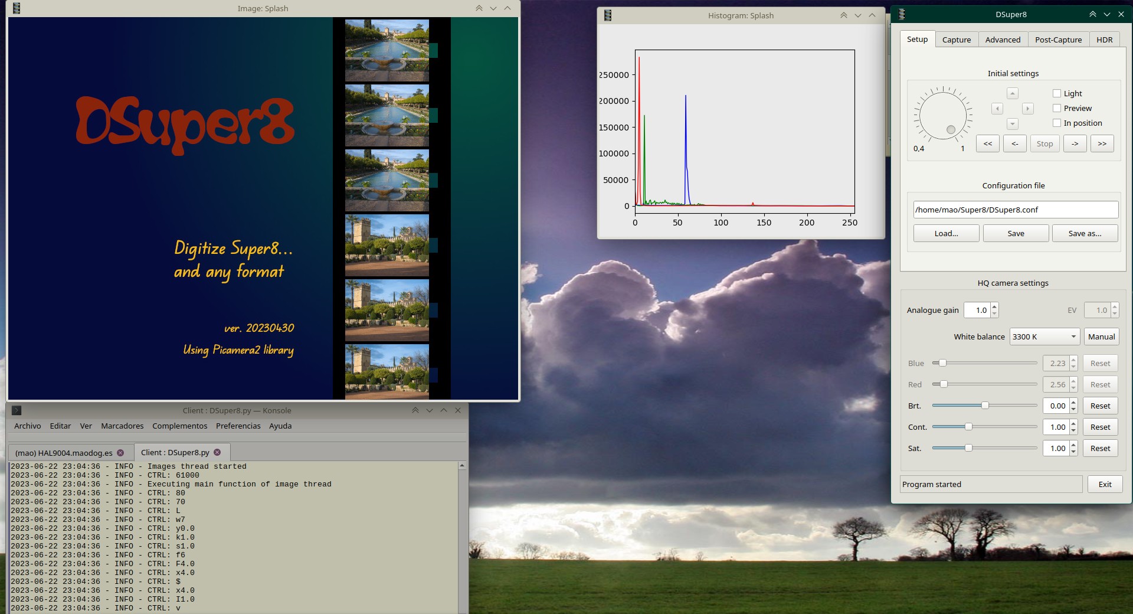Click the Exit button
1133x614 pixels.
(1105, 484)
